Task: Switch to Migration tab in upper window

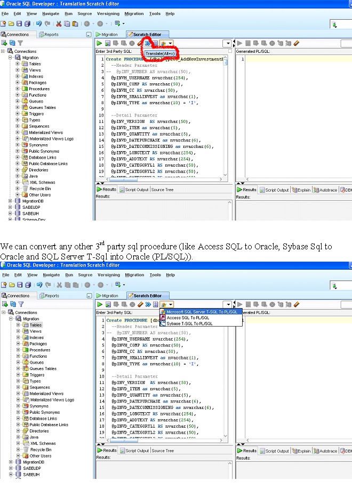Action: coord(107,35)
